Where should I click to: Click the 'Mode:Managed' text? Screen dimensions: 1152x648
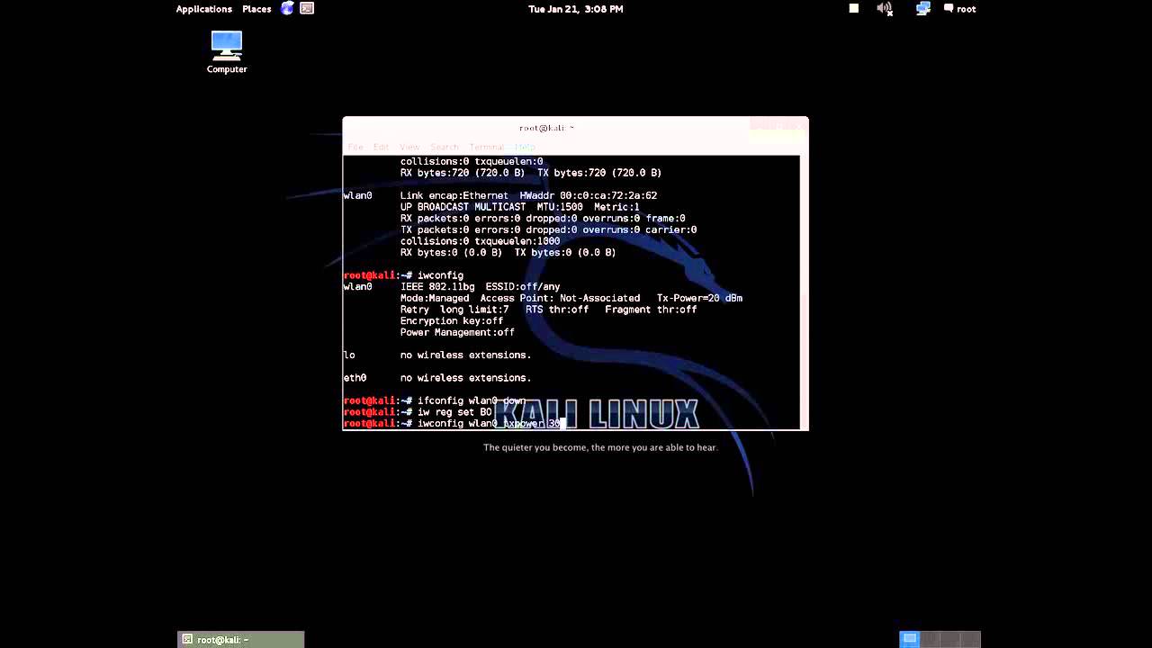[435, 298]
